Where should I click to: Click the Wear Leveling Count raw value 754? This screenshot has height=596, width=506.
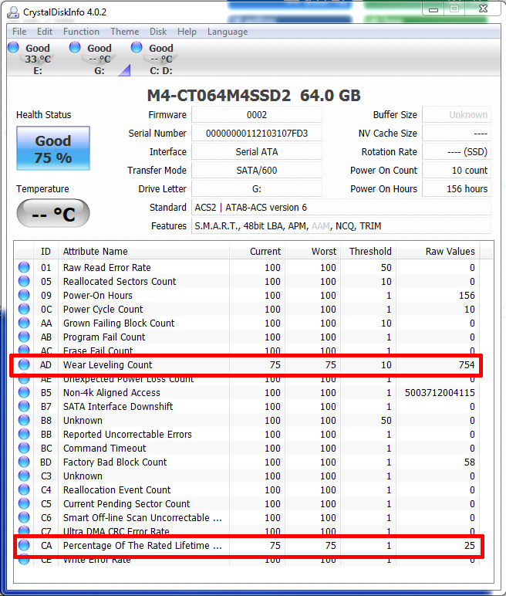tap(467, 365)
